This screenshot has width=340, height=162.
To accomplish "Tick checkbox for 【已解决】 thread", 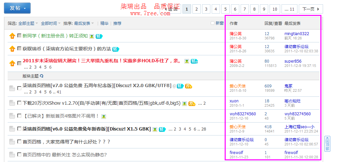I will 19,116.
